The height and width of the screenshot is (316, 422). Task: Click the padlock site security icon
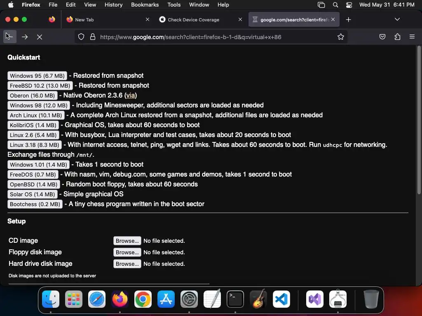point(93,37)
